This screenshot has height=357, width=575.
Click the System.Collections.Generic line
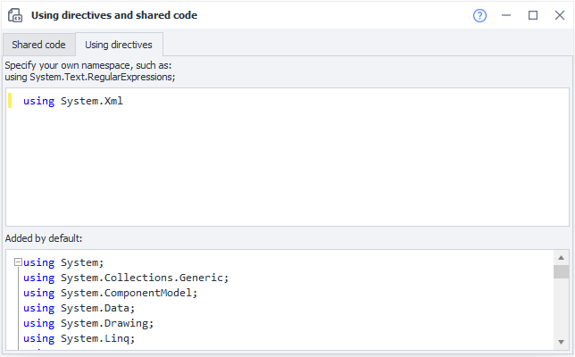(126, 278)
